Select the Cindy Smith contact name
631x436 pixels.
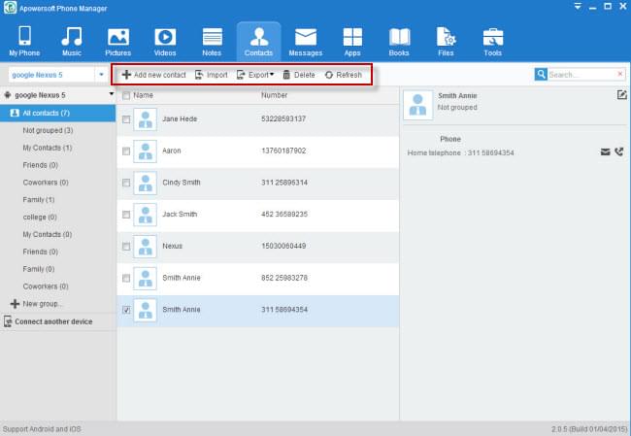[182, 183]
